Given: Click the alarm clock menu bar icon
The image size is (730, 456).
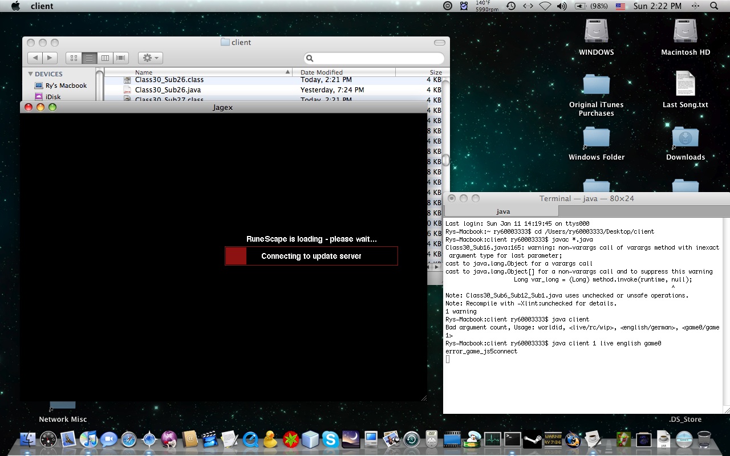Looking at the screenshot, I should click(464, 6).
